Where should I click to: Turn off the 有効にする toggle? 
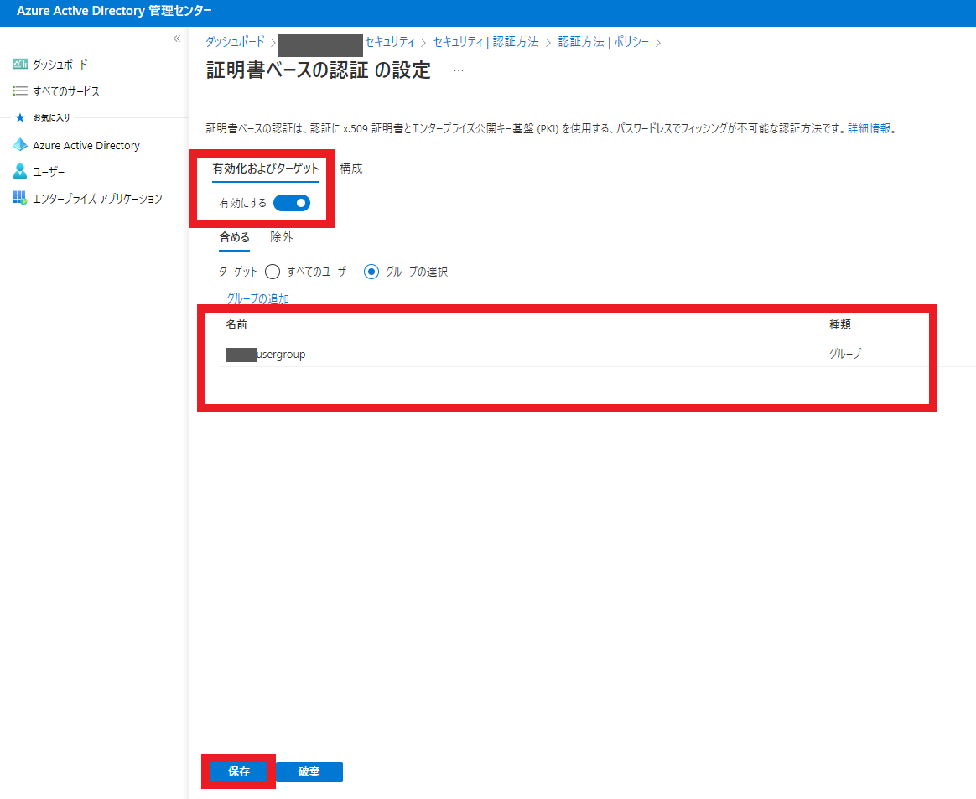291,203
